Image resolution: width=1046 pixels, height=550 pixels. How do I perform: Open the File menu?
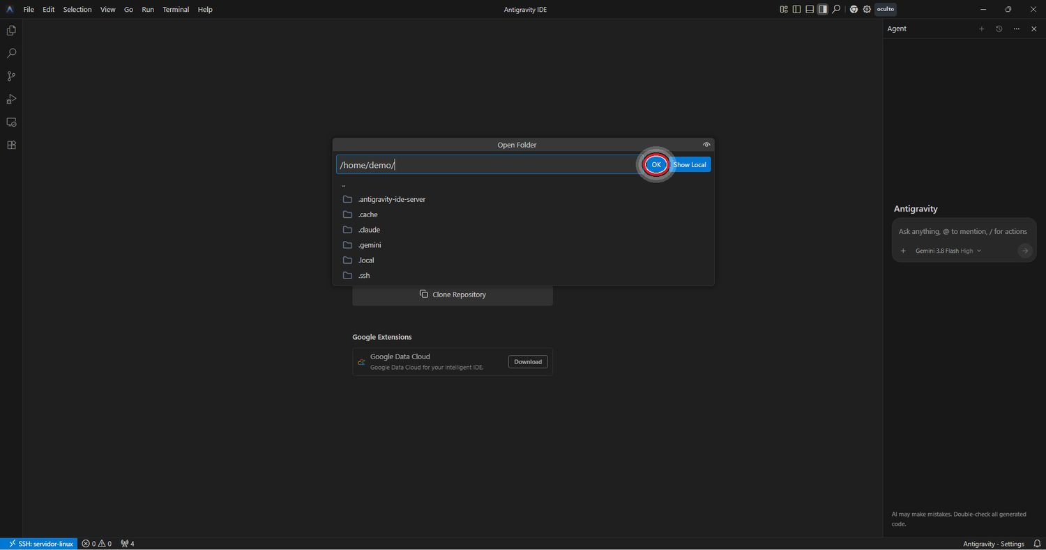pos(29,10)
